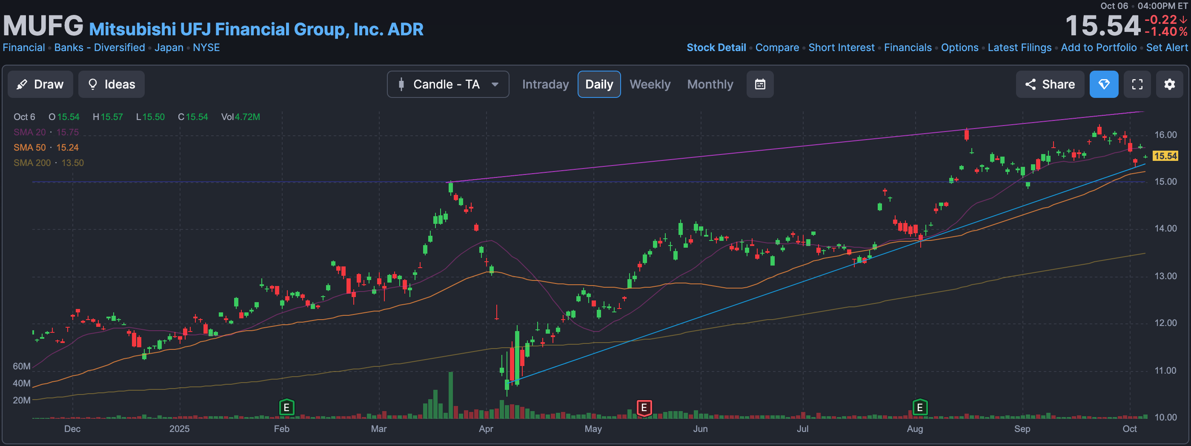This screenshot has height=446, width=1191.
Task: Select the Daily timeframe
Action: [599, 84]
